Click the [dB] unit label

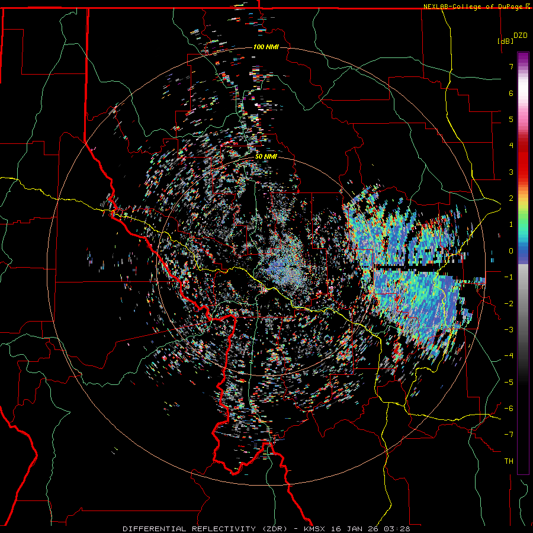[505, 41]
